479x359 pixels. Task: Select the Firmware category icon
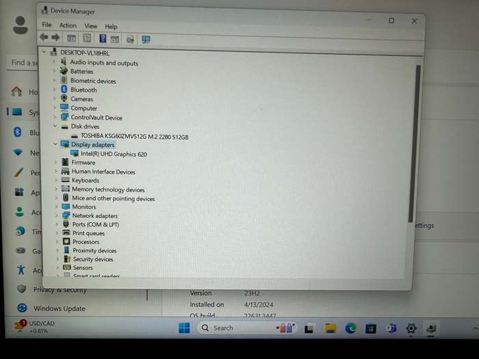pos(65,162)
